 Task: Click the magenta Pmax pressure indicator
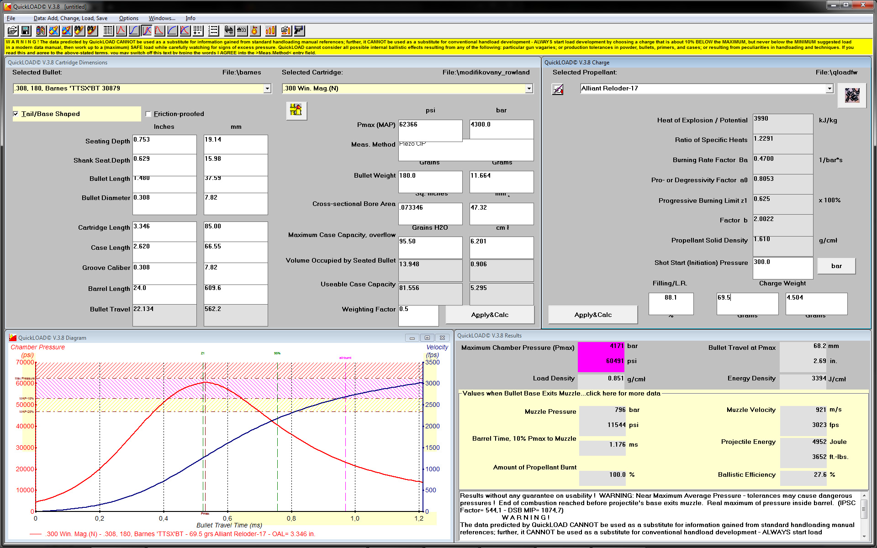(600, 357)
